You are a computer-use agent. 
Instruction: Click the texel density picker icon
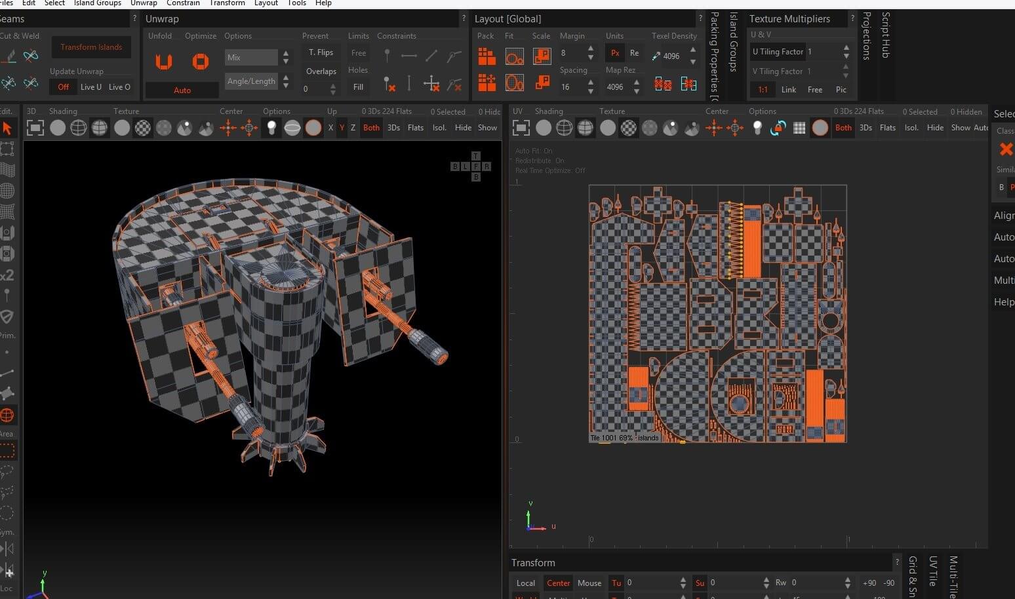(x=656, y=56)
